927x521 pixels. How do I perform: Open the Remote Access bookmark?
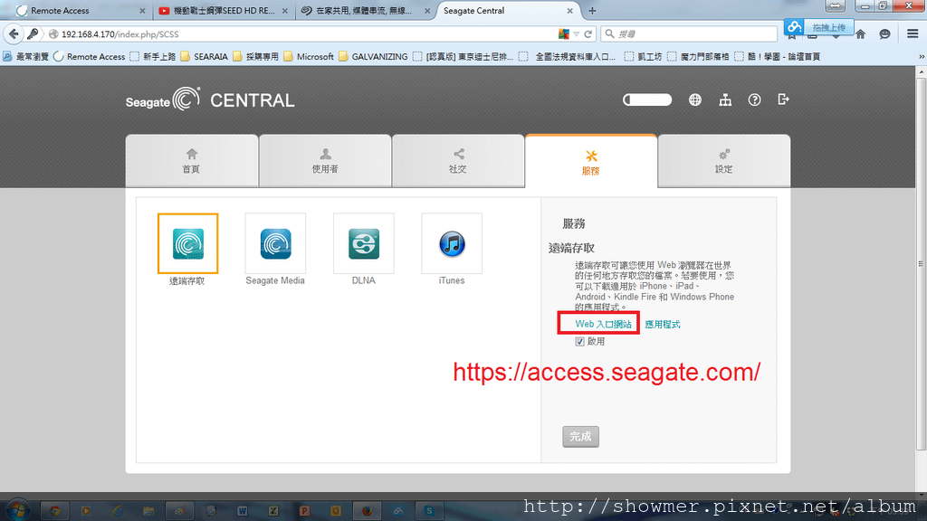click(90, 57)
